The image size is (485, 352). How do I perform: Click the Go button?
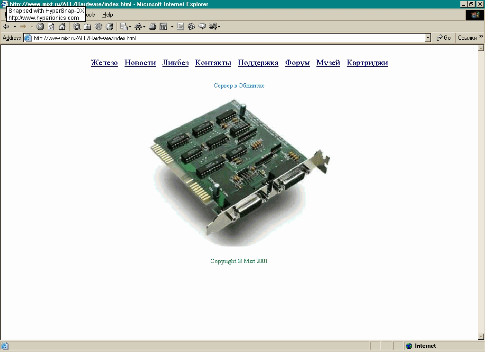click(x=443, y=38)
